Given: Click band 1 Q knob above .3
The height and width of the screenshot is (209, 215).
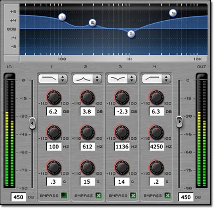Looking at the screenshot, I should click(x=54, y=168).
